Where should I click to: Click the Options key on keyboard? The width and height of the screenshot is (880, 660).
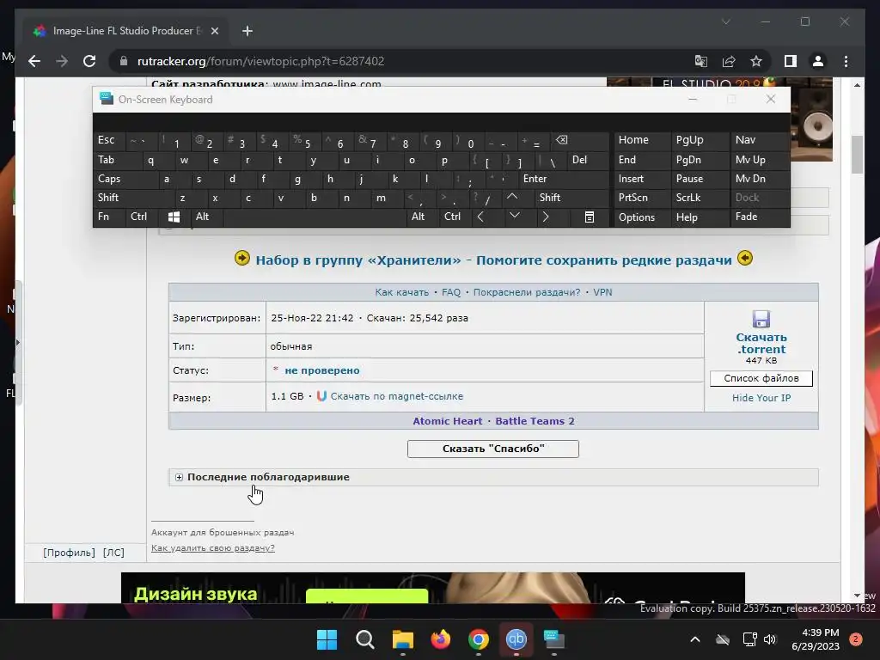point(642,217)
